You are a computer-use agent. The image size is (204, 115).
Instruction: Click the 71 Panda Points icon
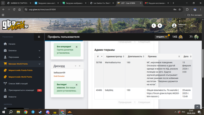pyautogui.click(x=196, y=37)
